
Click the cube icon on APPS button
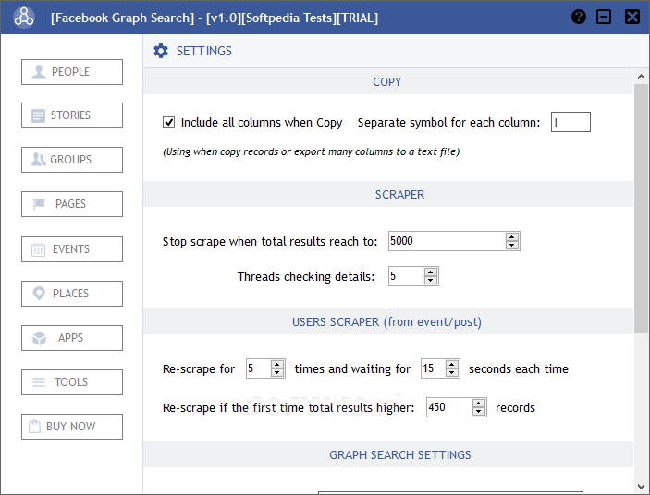40,338
